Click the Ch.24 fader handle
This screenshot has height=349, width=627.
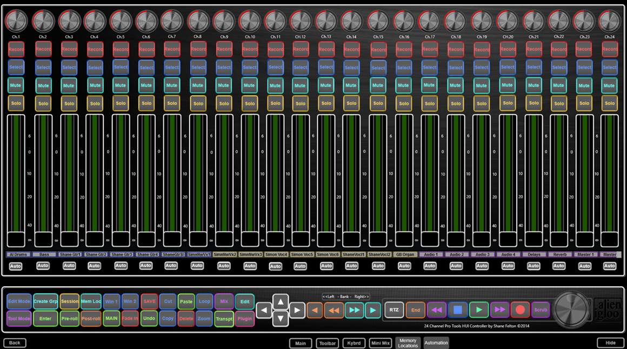pyautogui.click(x=609, y=239)
